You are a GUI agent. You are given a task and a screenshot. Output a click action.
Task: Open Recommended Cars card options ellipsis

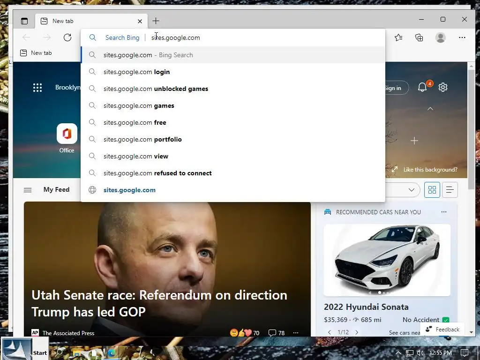(x=444, y=212)
